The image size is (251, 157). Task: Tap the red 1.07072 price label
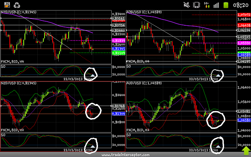click(244, 15)
